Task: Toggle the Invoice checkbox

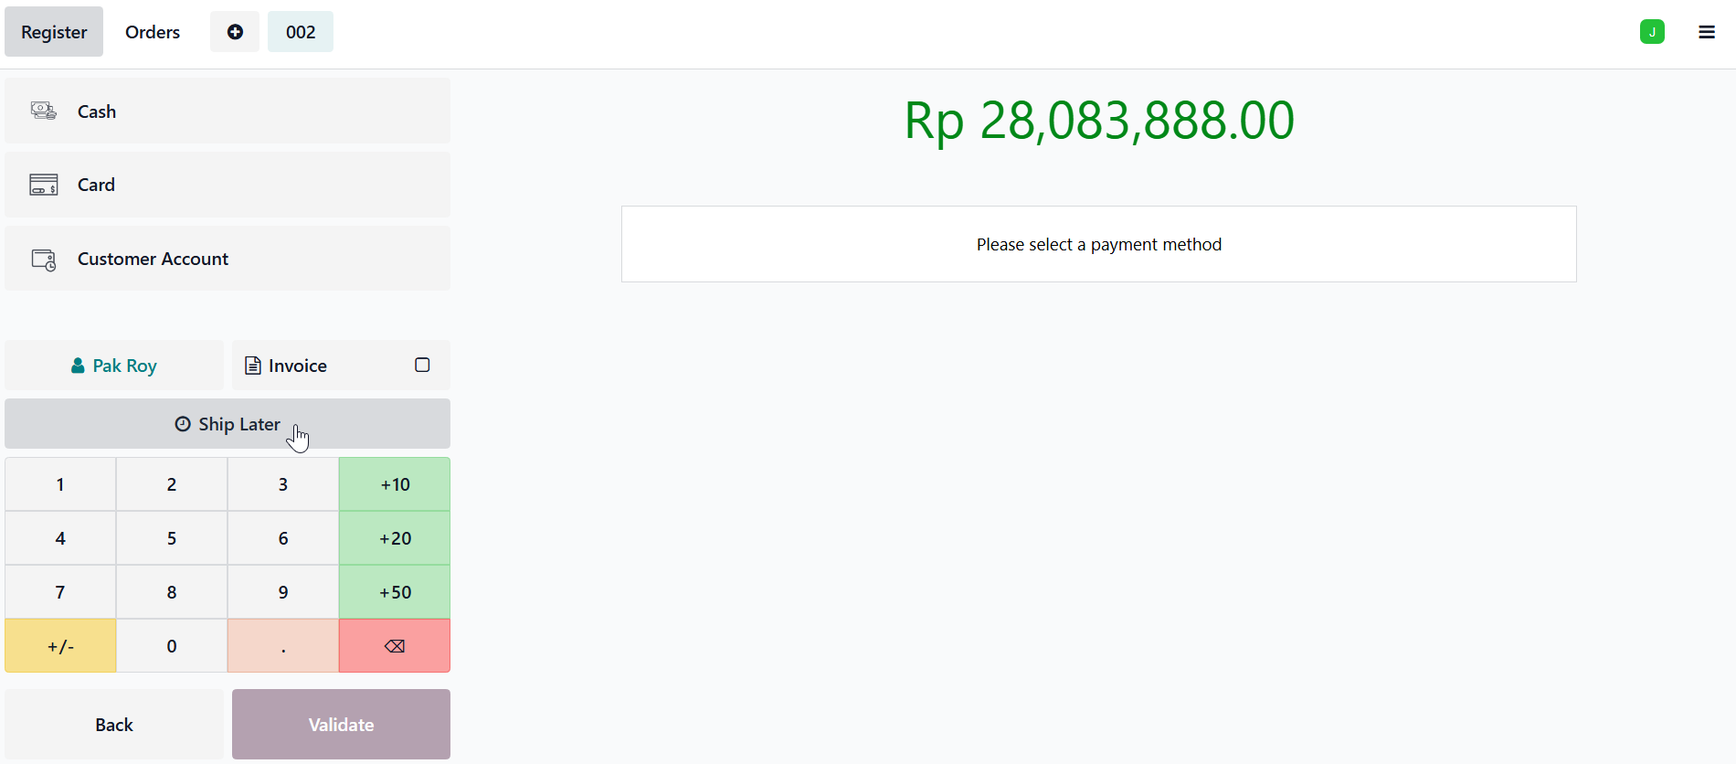Action: pyautogui.click(x=422, y=366)
